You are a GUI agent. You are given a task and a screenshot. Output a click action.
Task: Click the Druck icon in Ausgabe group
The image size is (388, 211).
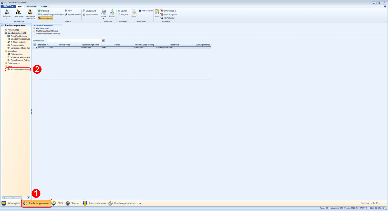click(103, 14)
